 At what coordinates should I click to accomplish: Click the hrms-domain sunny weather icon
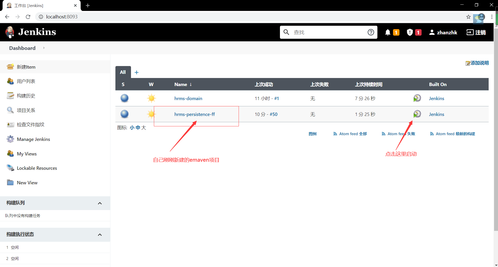[151, 98]
